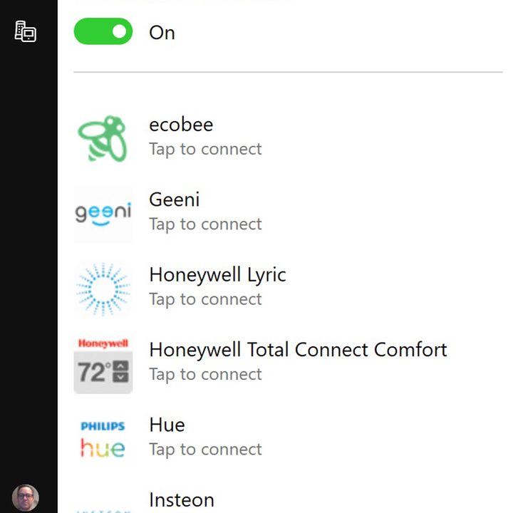Select the Honeywell Lyric sunburst logo
The width and height of the screenshot is (513, 513).
pos(103,289)
